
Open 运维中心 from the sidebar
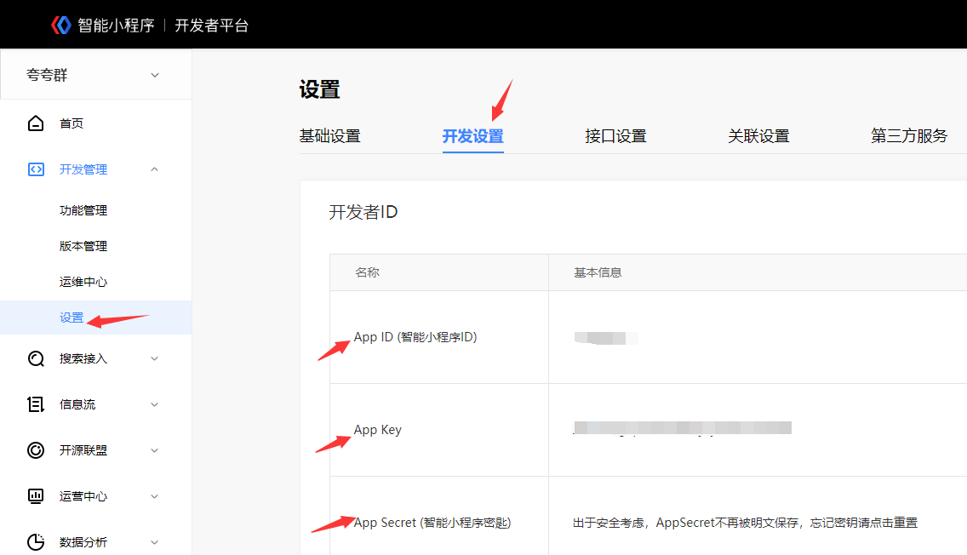tap(83, 282)
